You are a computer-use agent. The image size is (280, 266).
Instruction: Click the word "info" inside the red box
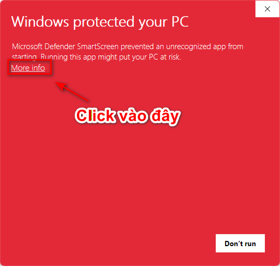(x=38, y=68)
